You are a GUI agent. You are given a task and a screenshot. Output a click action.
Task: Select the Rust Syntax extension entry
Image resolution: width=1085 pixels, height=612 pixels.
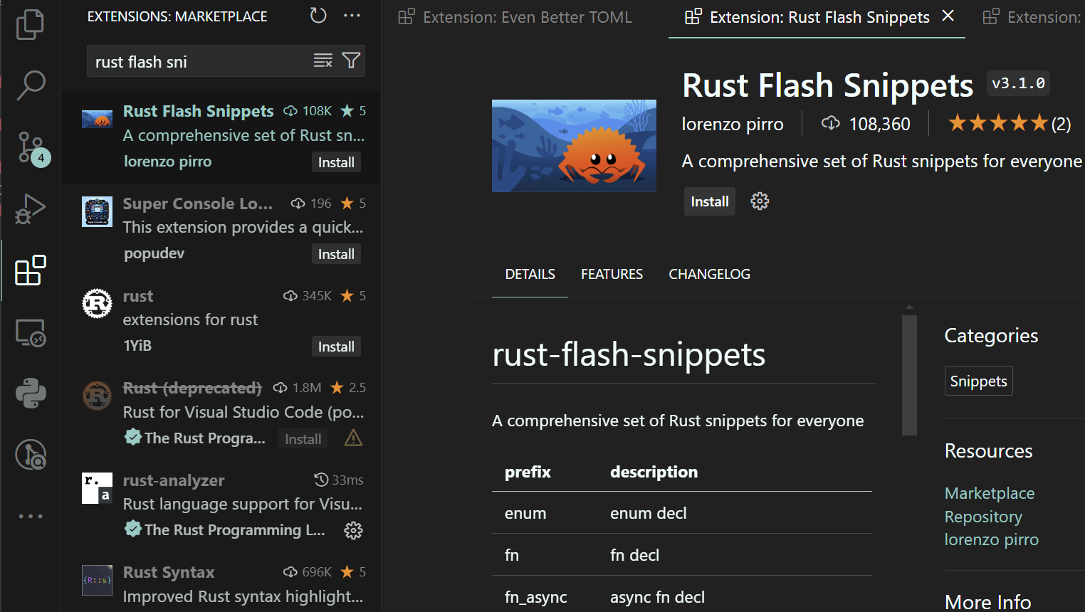coord(221,582)
